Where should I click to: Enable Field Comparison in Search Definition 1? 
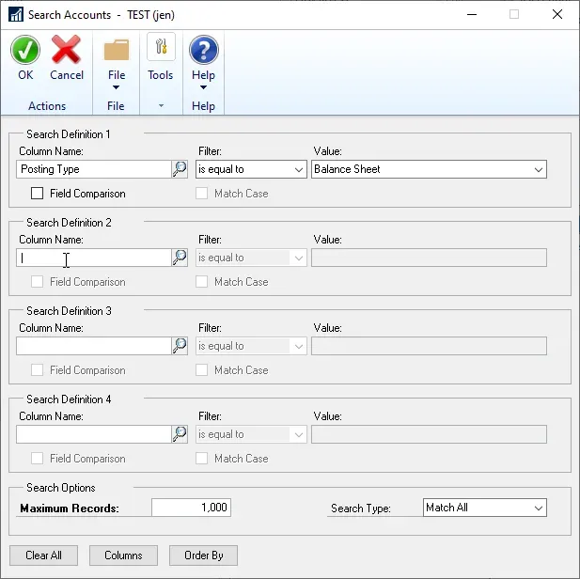coord(38,194)
